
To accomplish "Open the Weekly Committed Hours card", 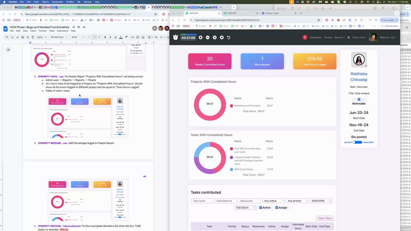I will (x=210, y=61).
